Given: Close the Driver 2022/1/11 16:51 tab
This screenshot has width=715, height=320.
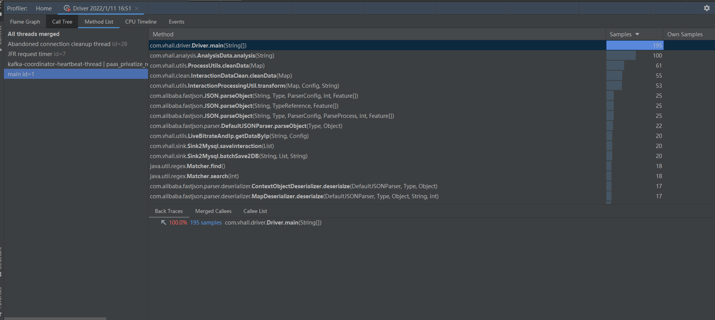Looking at the screenshot, I should click(137, 8).
